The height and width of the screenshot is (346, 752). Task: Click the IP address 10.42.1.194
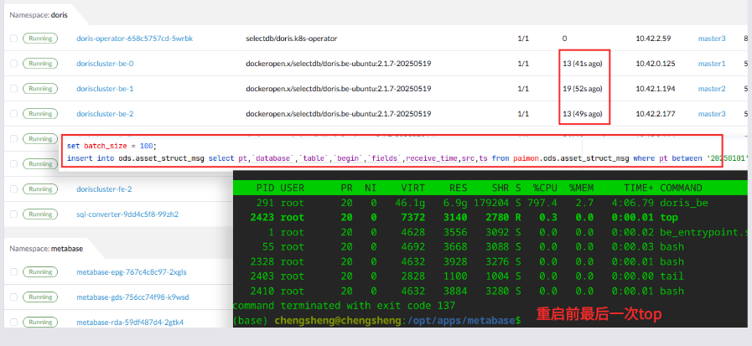click(655, 89)
